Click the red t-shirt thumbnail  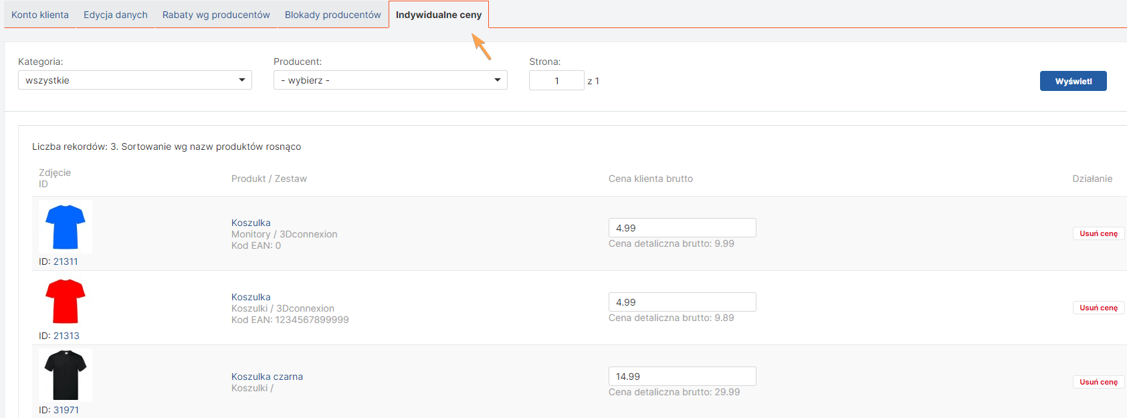(66, 301)
